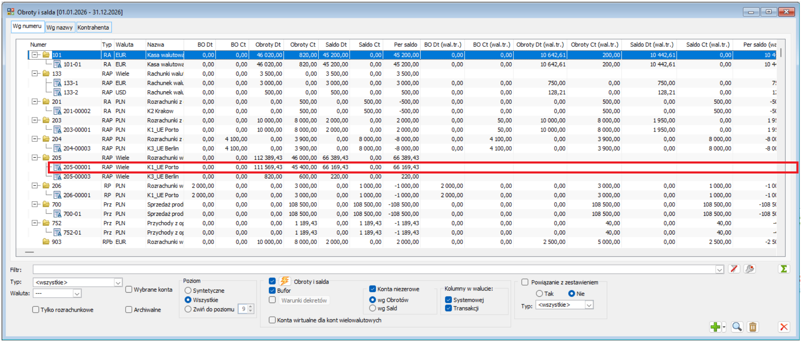Uncheck the Bufor checkbox
The image size is (801, 342).
click(x=272, y=291)
